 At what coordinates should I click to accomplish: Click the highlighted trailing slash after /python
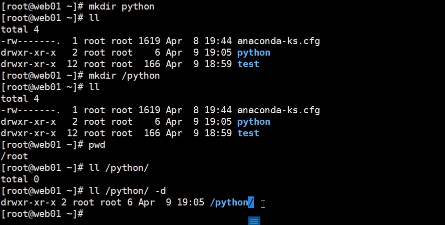click(251, 202)
